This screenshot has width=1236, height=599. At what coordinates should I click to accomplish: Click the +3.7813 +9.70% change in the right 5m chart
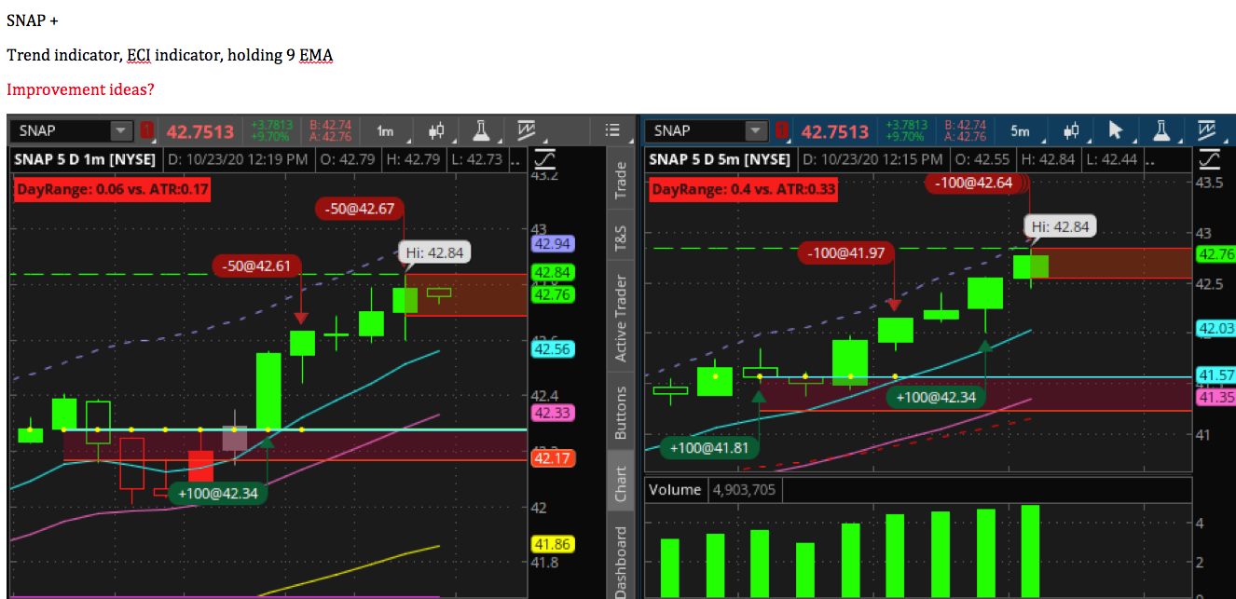click(x=906, y=130)
